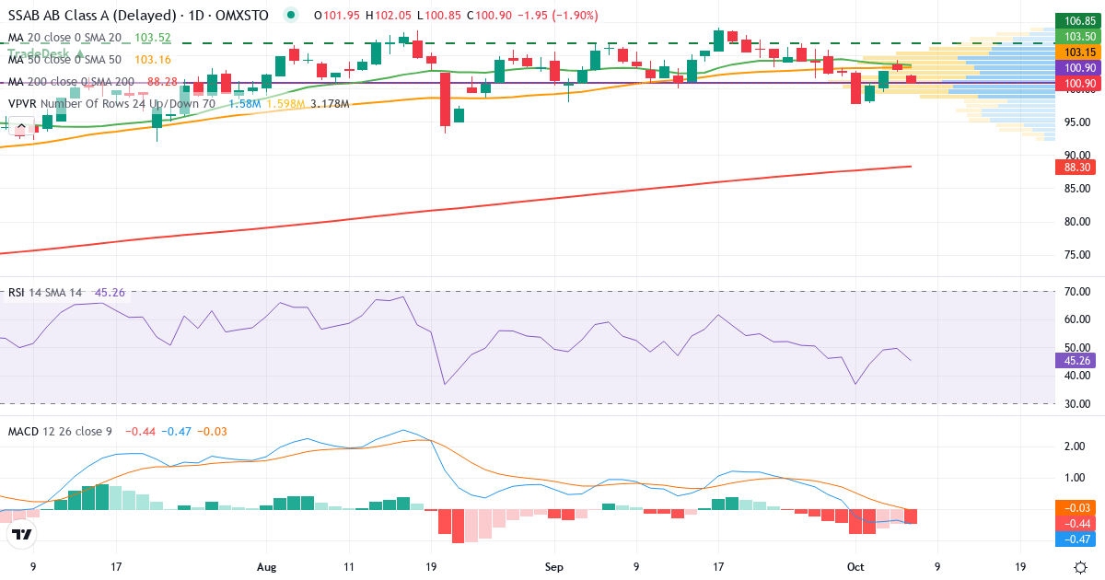Click the 3.178M VPVR total volume value
This screenshot has height=580, width=1105.
click(x=330, y=104)
